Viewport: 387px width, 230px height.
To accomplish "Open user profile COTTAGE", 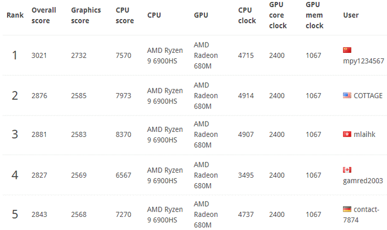I will click(368, 96).
